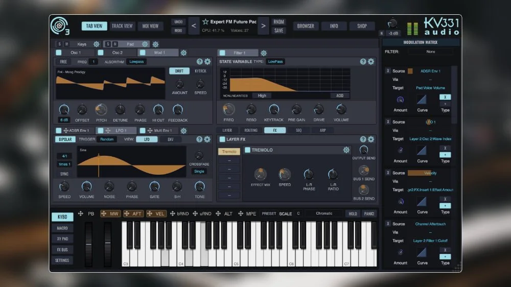The image size is (511, 287).
Task: Adjust Tremolo SPEED knob
Action: pyautogui.click(x=285, y=174)
